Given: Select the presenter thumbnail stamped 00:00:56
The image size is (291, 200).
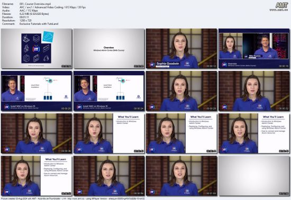Looking at the screenshot, I should 109,176.
